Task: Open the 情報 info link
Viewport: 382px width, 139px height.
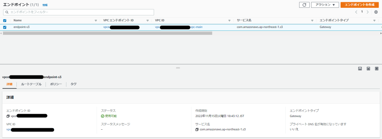Action: (45, 5)
